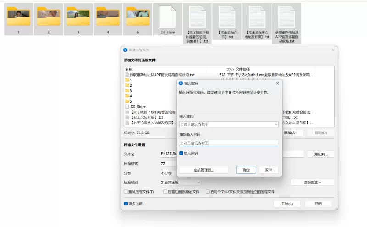Close the 新建压缩文件 window

point(333,50)
